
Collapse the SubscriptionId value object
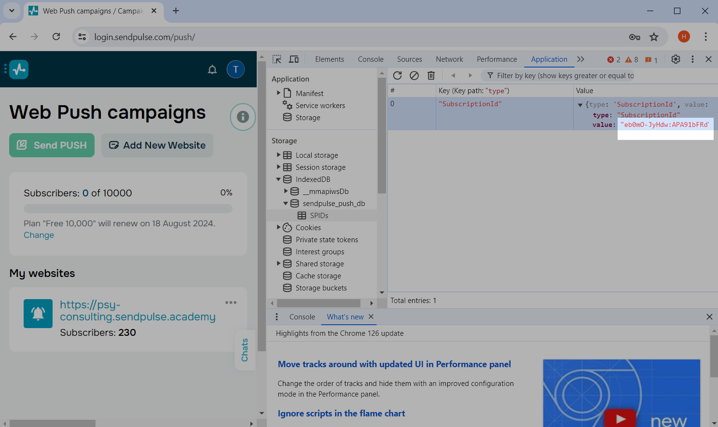coord(580,105)
